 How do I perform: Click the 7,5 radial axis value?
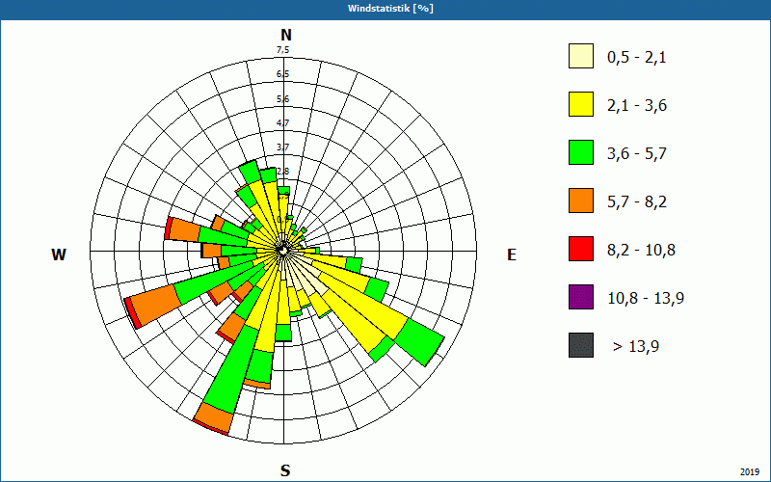pos(282,50)
